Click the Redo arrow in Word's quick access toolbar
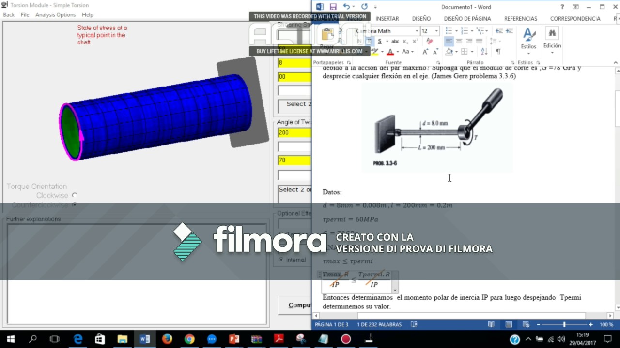The height and width of the screenshot is (348, 620). click(x=364, y=7)
